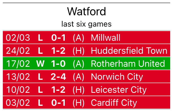Select the Rotherham United win row

click(86, 63)
